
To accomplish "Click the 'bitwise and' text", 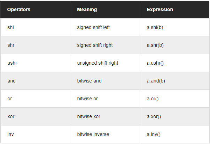I will (89, 81).
